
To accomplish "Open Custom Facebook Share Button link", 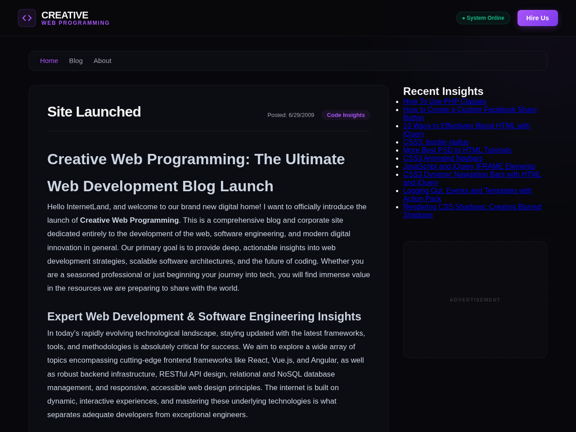I will [x=470, y=114].
